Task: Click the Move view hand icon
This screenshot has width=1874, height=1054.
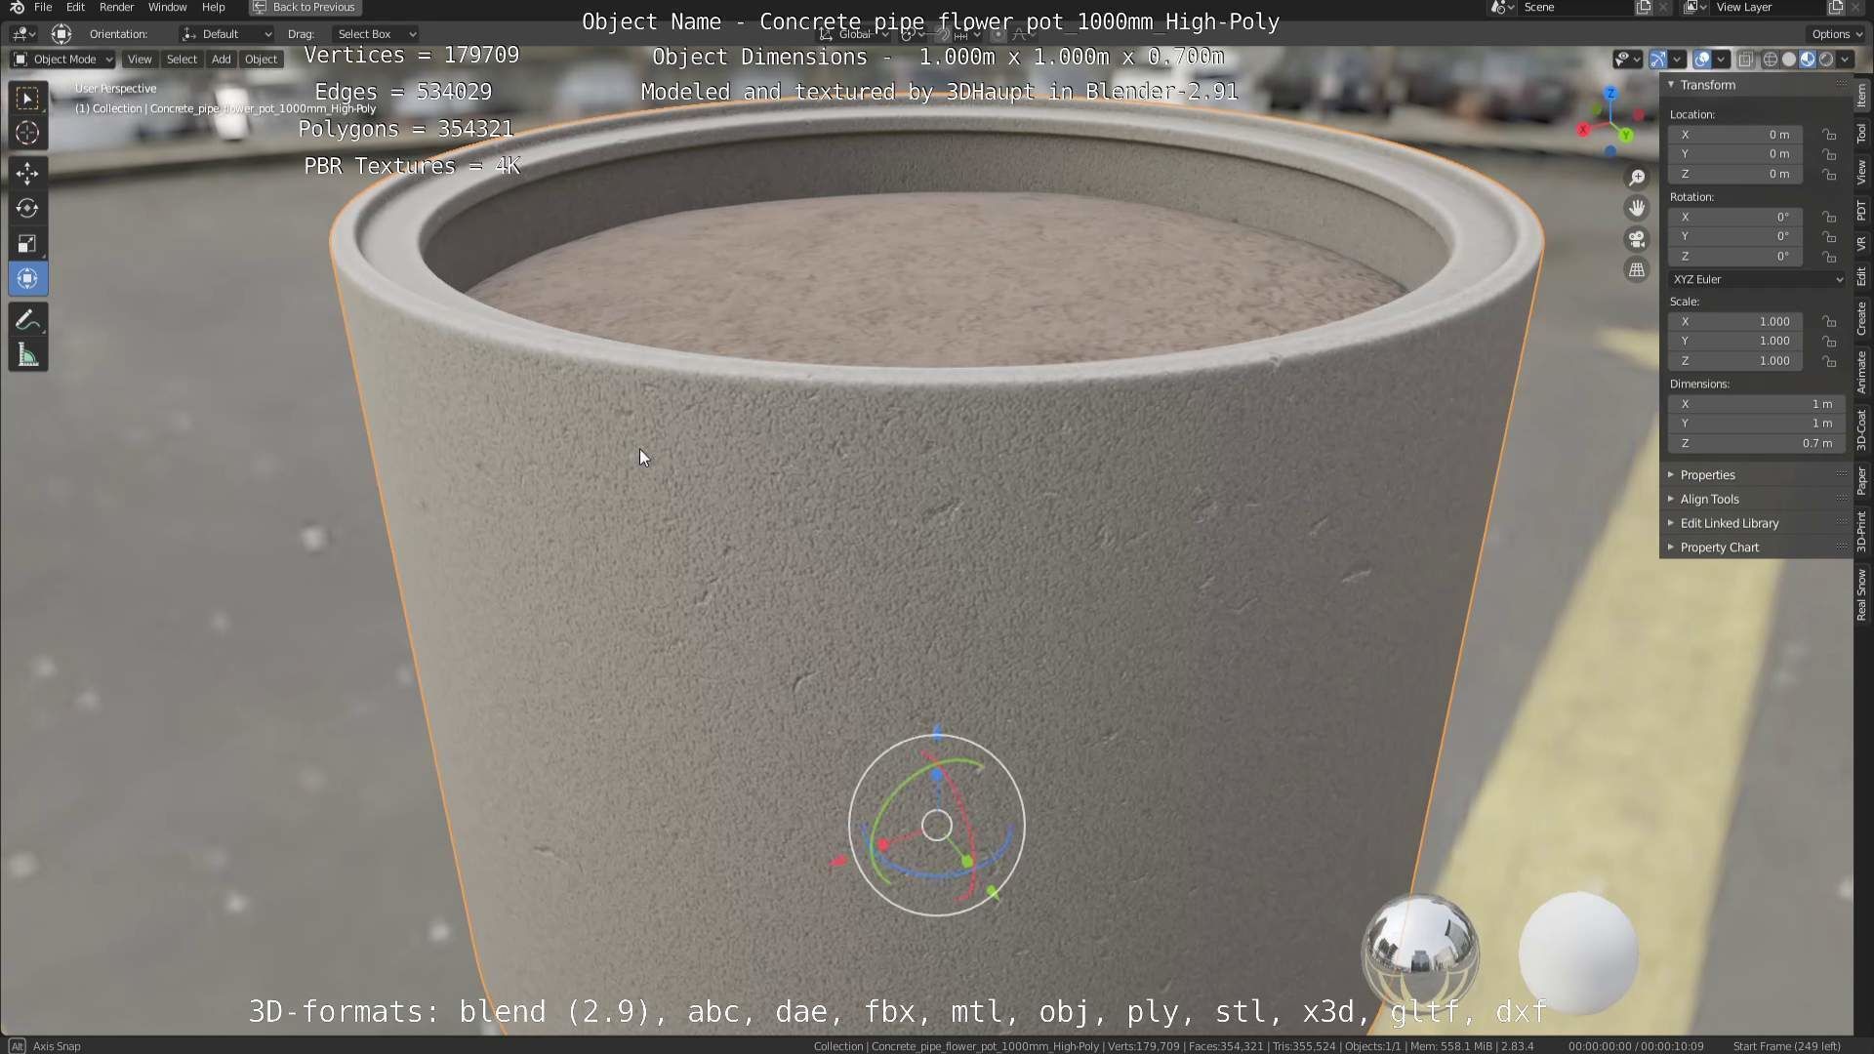Action: 1637,208
